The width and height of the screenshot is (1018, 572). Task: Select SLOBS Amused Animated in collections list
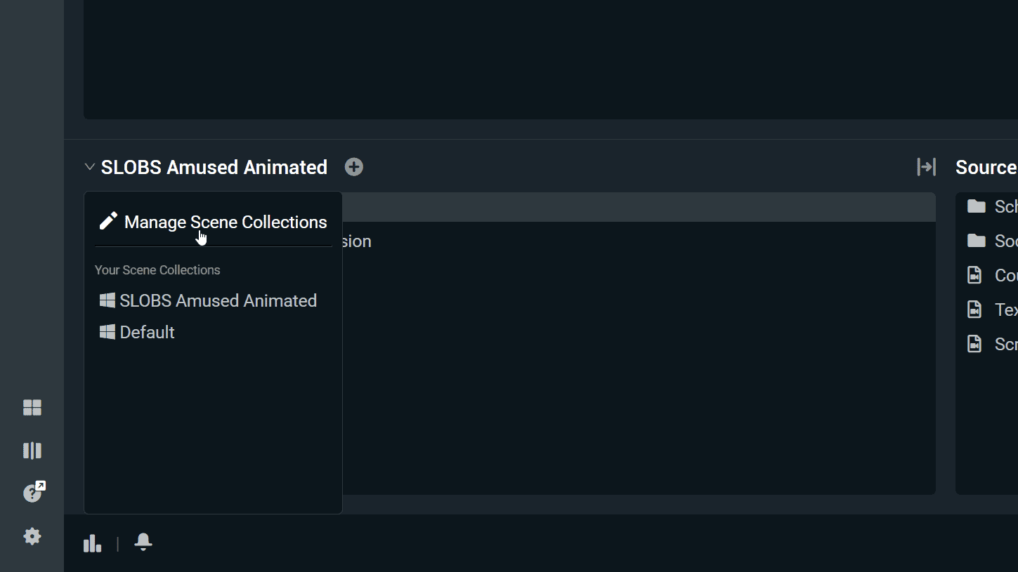(218, 300)
